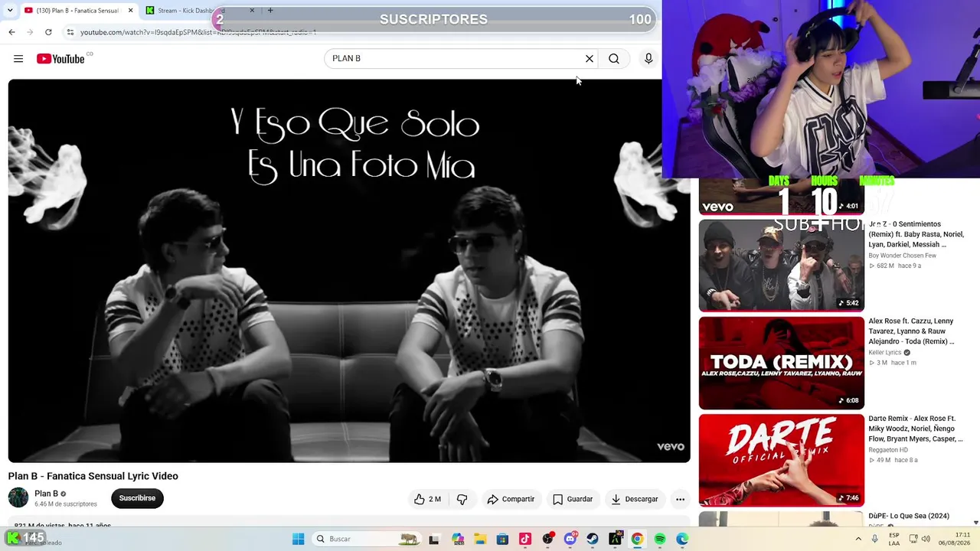Screen dimensions: 980x551
Task: Open the Darte Remix video title
Action: (x=915, y=429)
